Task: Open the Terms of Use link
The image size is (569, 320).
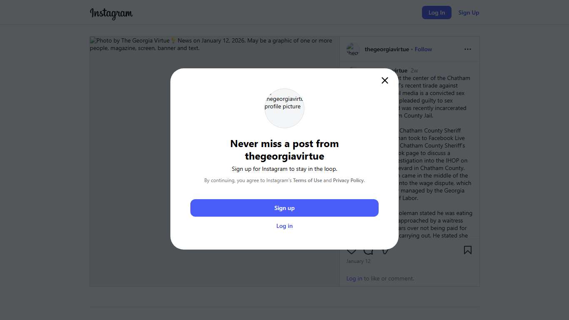Action: pyautogui.click(x=307, y=180)
